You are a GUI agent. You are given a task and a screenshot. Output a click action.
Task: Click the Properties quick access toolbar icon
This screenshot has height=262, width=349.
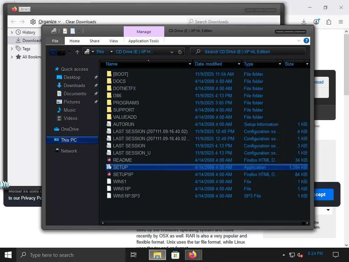click(x=65, y=31)
